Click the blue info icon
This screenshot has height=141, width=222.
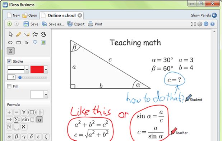[x=206, y=24]
